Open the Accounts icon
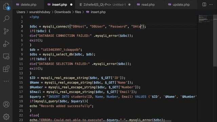 pos(6,104)
